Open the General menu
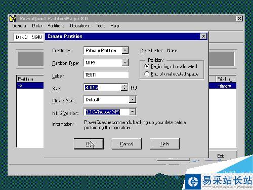This screenshot has width=253, height=190. tap(19, 26)
